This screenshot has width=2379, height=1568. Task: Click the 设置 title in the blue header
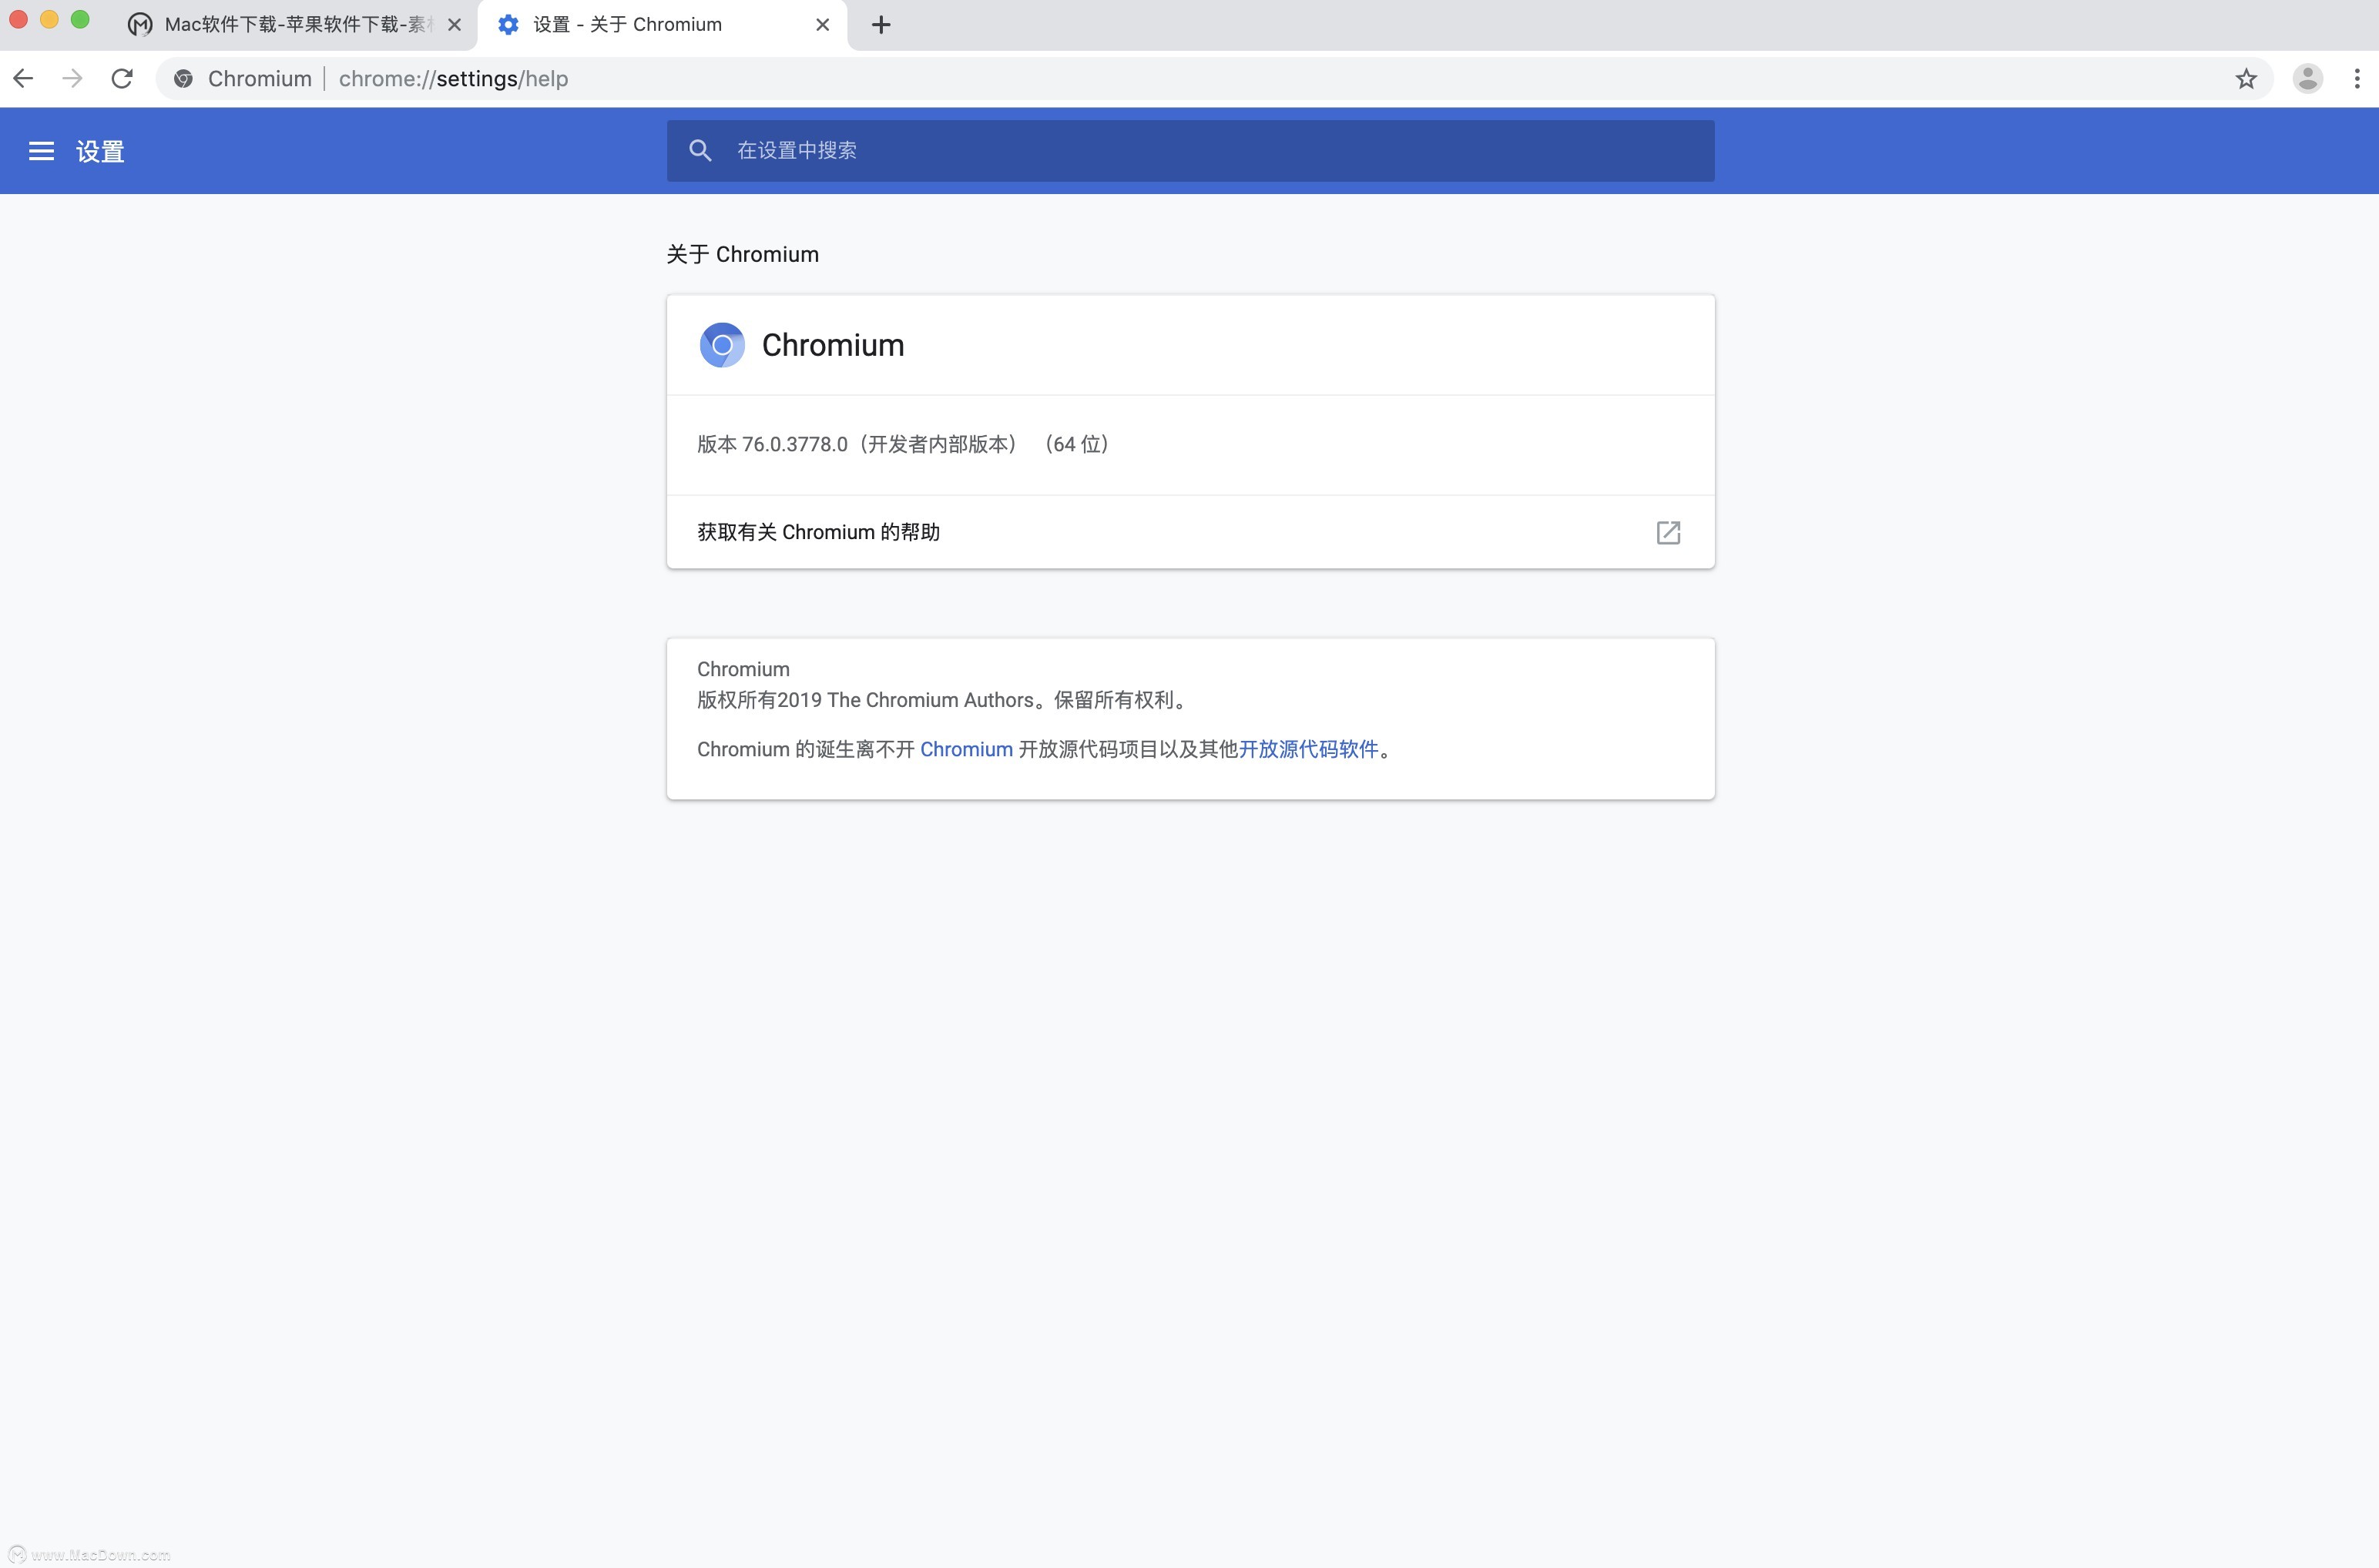tap(100, 152)
